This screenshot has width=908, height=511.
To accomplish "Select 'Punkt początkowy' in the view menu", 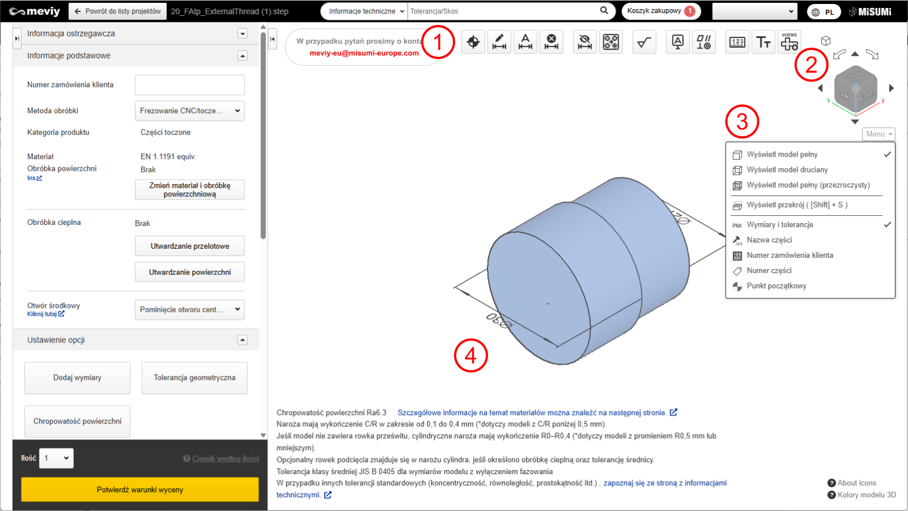I will (776, 286).
